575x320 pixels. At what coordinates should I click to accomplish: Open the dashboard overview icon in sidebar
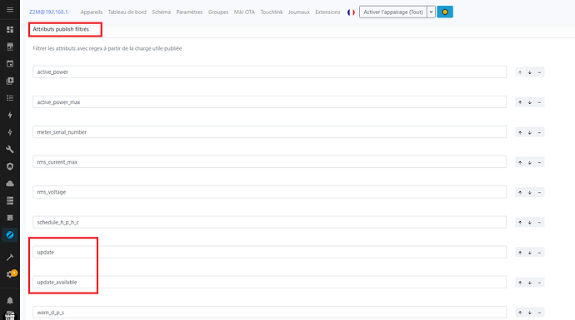click(10, 29)
